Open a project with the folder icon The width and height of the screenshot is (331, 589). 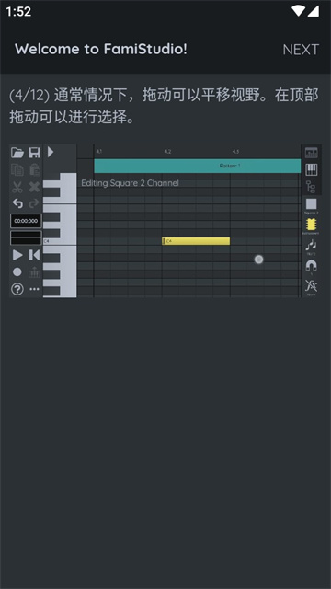tap(17, 153)
